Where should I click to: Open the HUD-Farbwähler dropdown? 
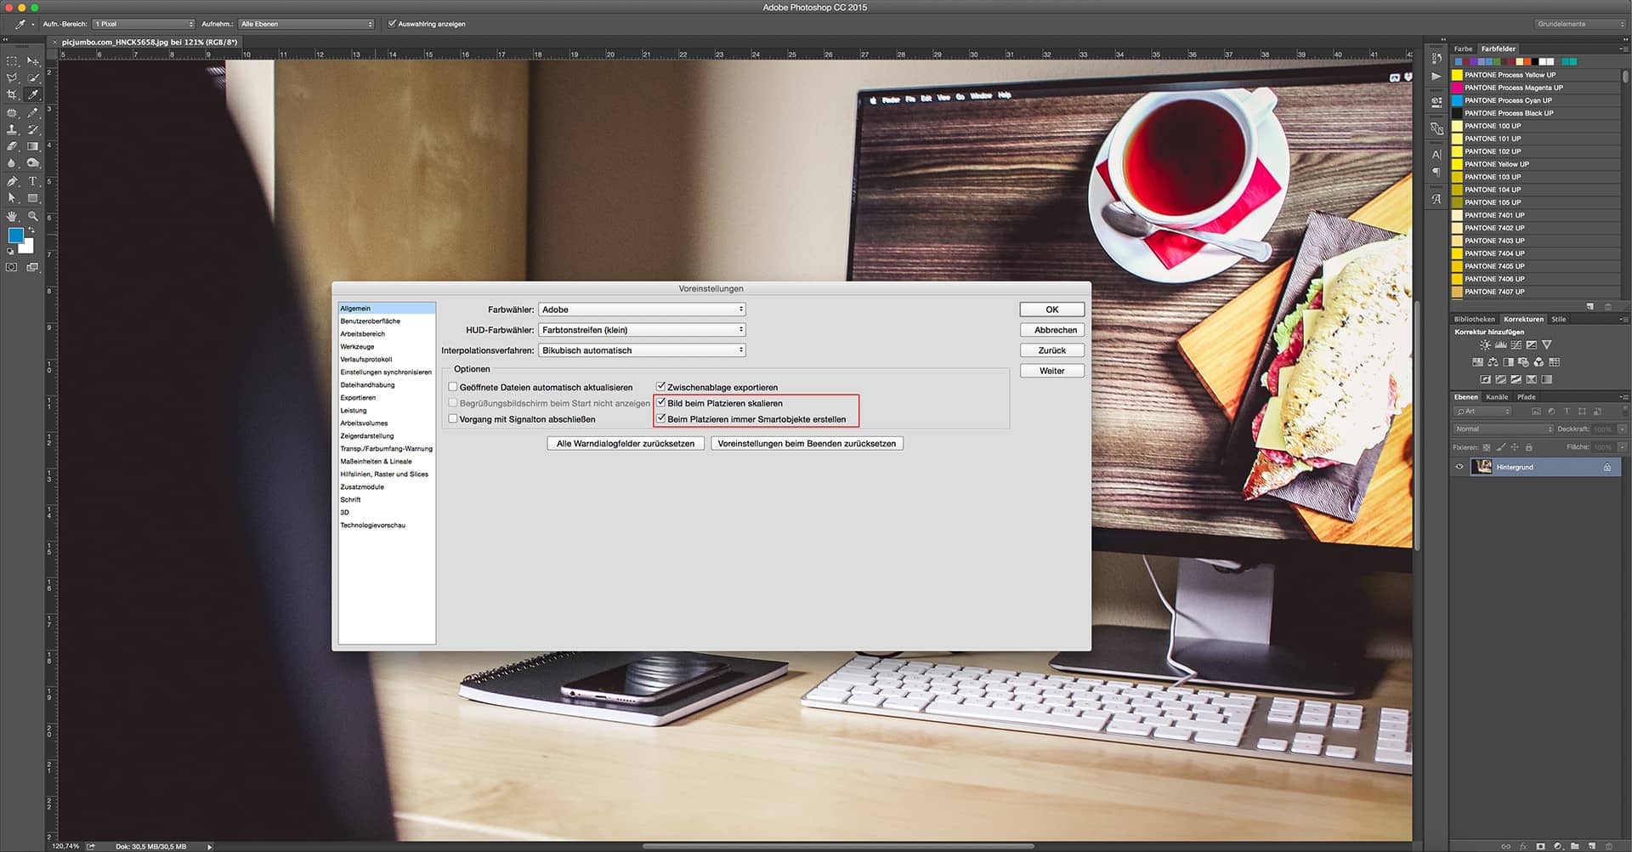(642, 329)
